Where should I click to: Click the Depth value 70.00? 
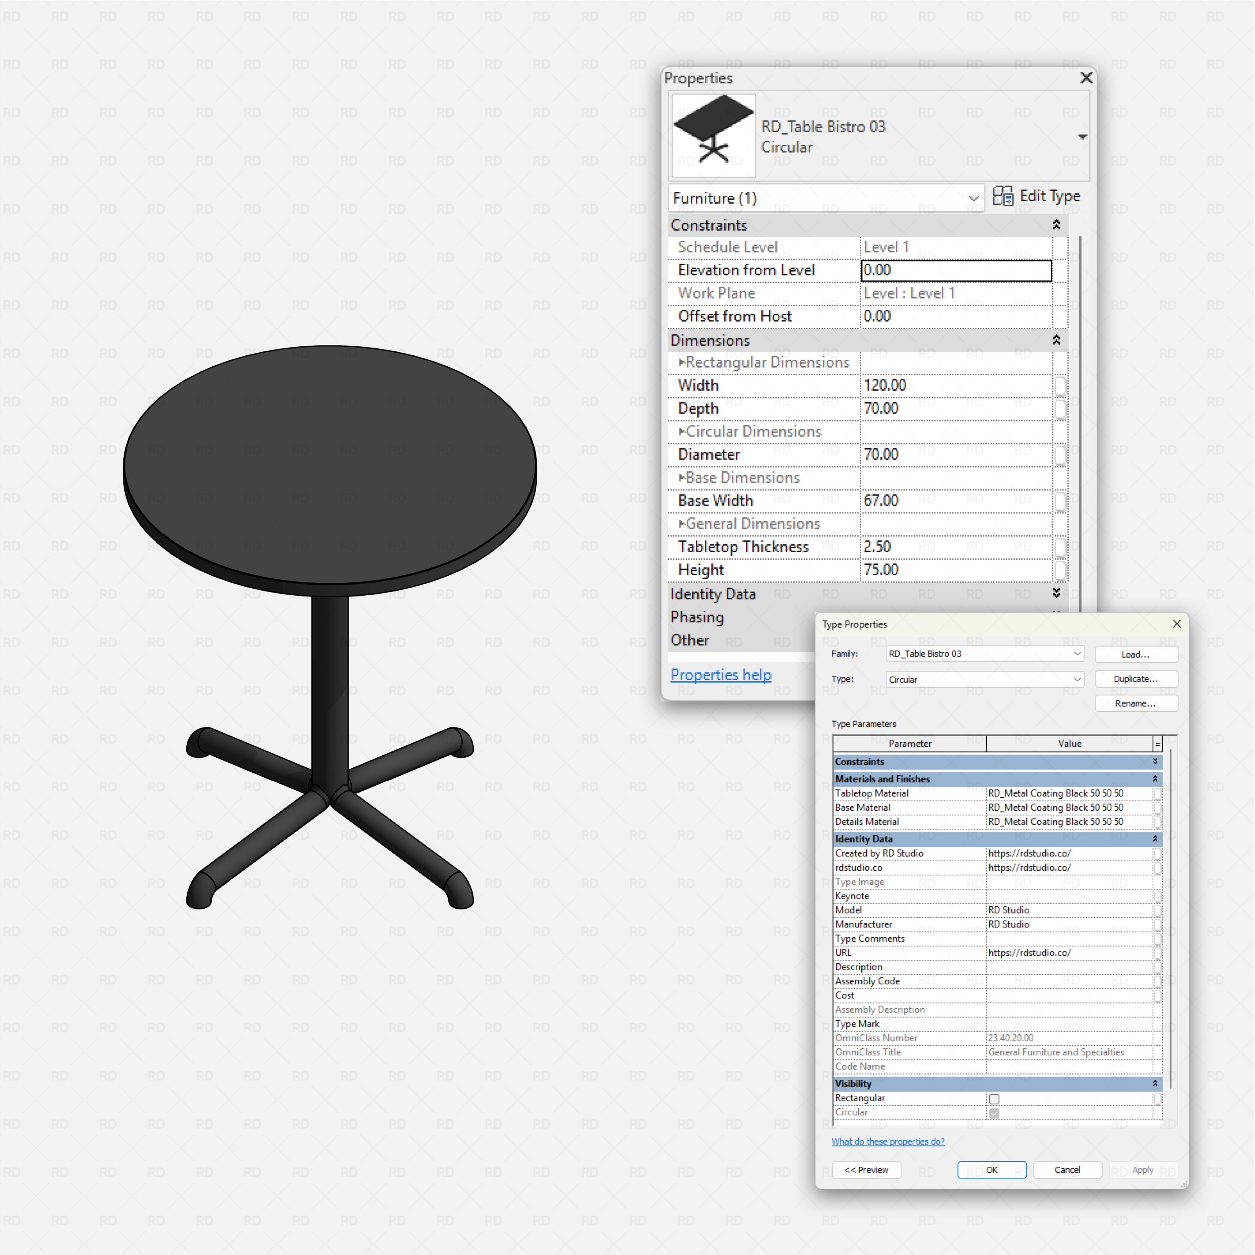click(x=956, y=409)
